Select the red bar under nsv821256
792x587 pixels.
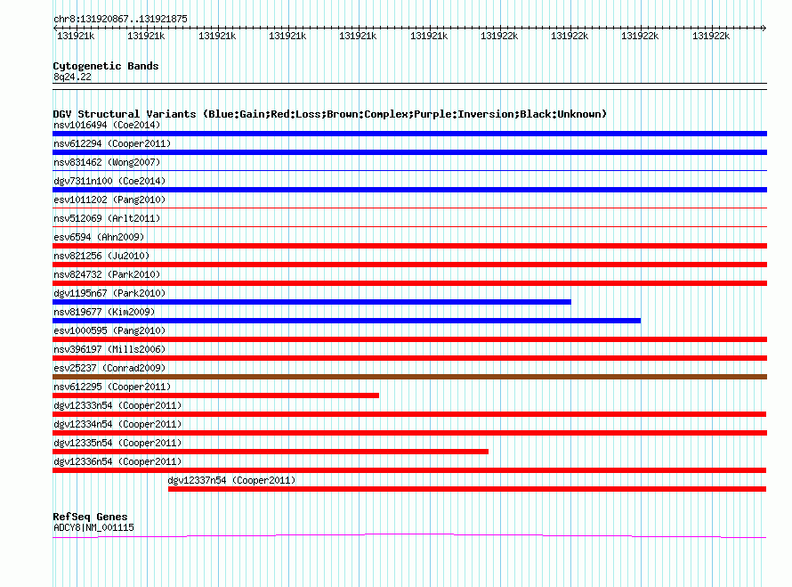[409, 265]
